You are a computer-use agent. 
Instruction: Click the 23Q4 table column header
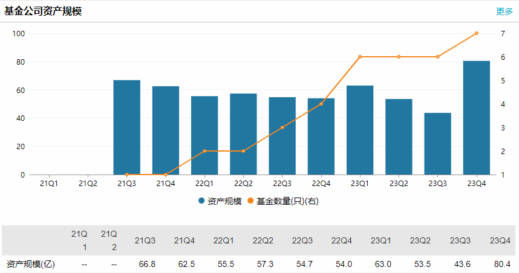tap(500, 240)
